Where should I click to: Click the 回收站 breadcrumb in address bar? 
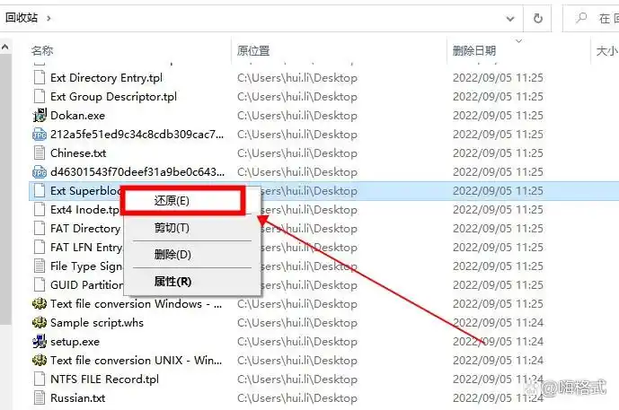click(x=22, y=18)
